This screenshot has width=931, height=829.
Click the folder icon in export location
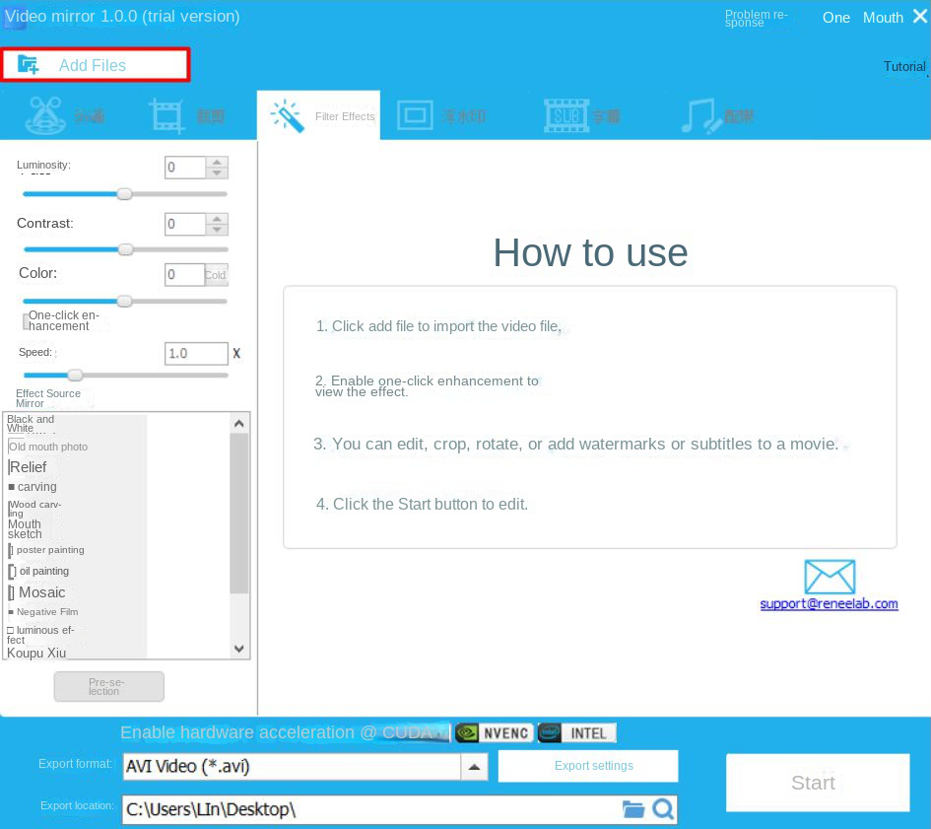(x=633, y=809)
